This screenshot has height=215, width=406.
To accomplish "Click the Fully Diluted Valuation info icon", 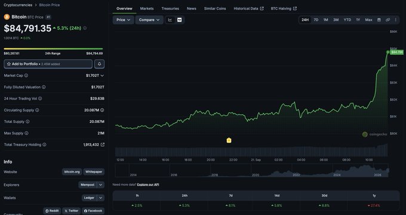I will coord(44,87).
